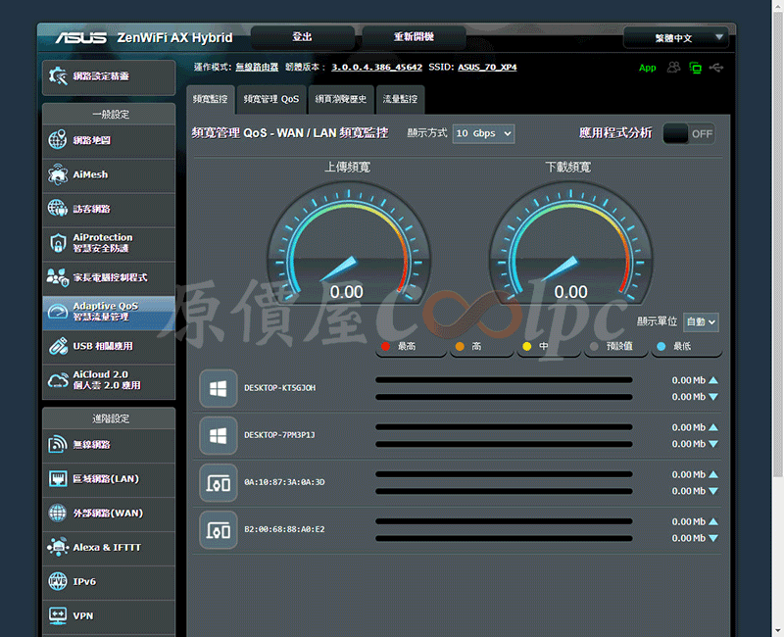
Task: Toggle 應用程式分析 apps analysis switch
Action: [x=689, y=133]
